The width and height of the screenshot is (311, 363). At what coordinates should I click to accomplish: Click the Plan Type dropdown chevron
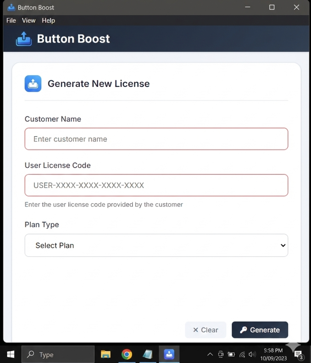coord(283,245)
